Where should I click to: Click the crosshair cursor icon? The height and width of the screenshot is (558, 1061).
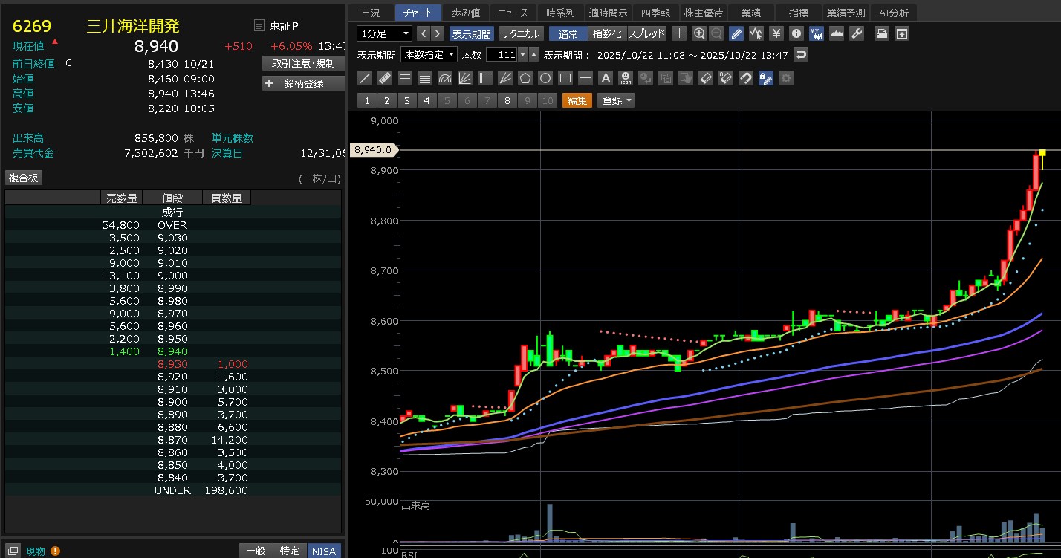pos(679,33)
